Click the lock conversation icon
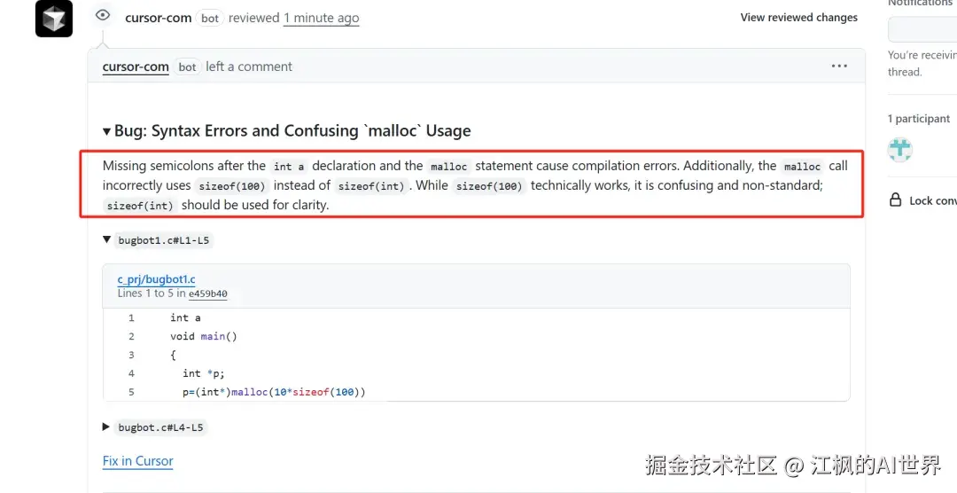The width and height of the screenshot is (957, 493). pyautogui.click(x=896, y=200)
